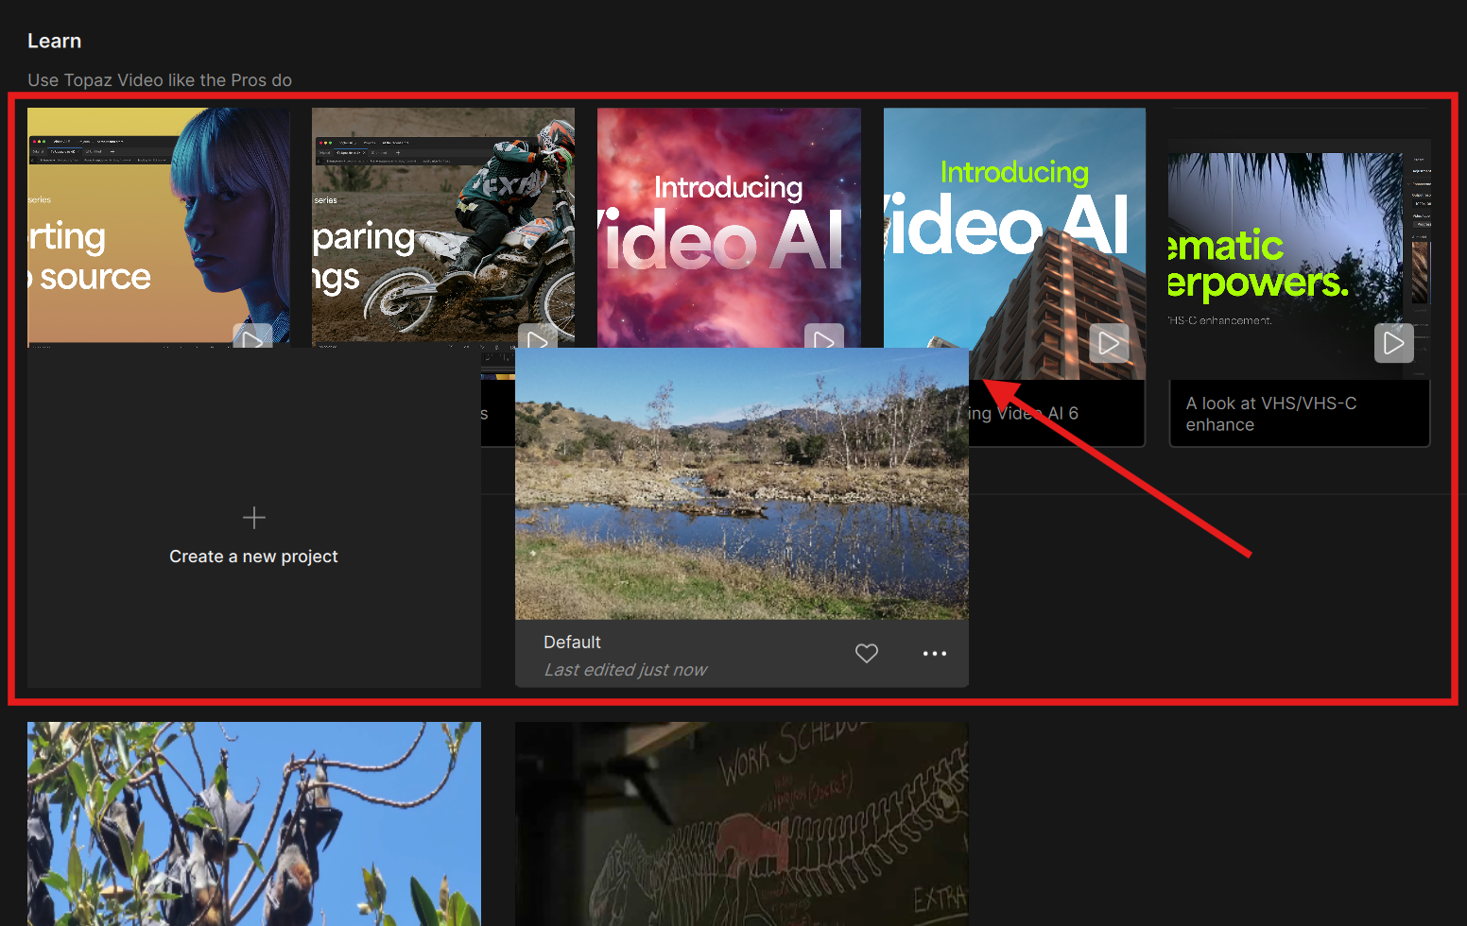
Task: Click the "Create a new project" label
Action: (x=253, y=557)
